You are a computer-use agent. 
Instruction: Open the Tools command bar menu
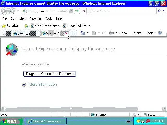click(x=151, y=33)
